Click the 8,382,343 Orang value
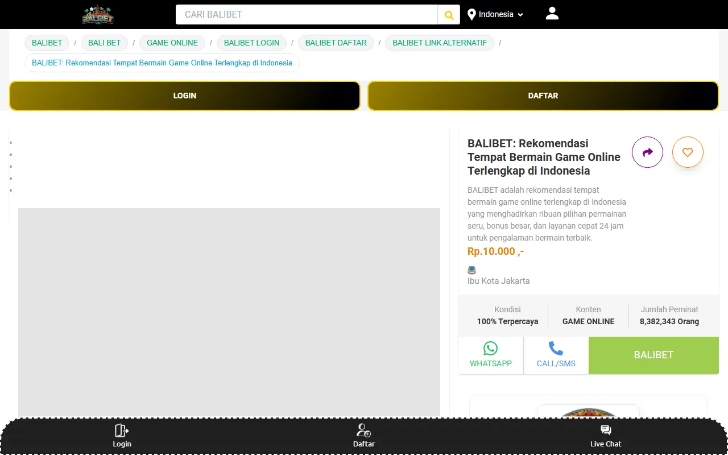Image resolution: width=728 pixels, height=455 pixels. pos(669,321)
